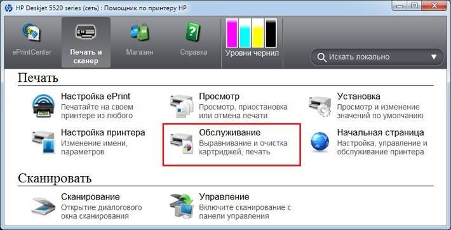Image resolution: width=451 pixels, height=230 pixels.
Task: Open the ePrintCenter toolbar icon
Action: 31,32
